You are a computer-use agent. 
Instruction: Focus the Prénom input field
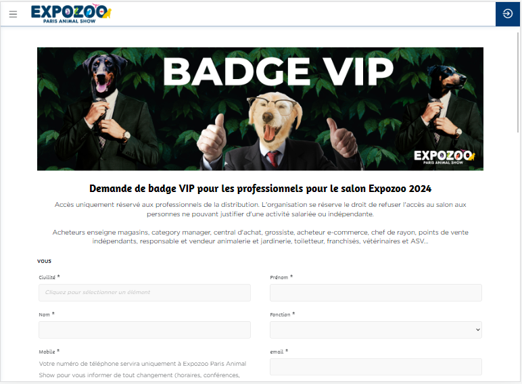point(375,293)
